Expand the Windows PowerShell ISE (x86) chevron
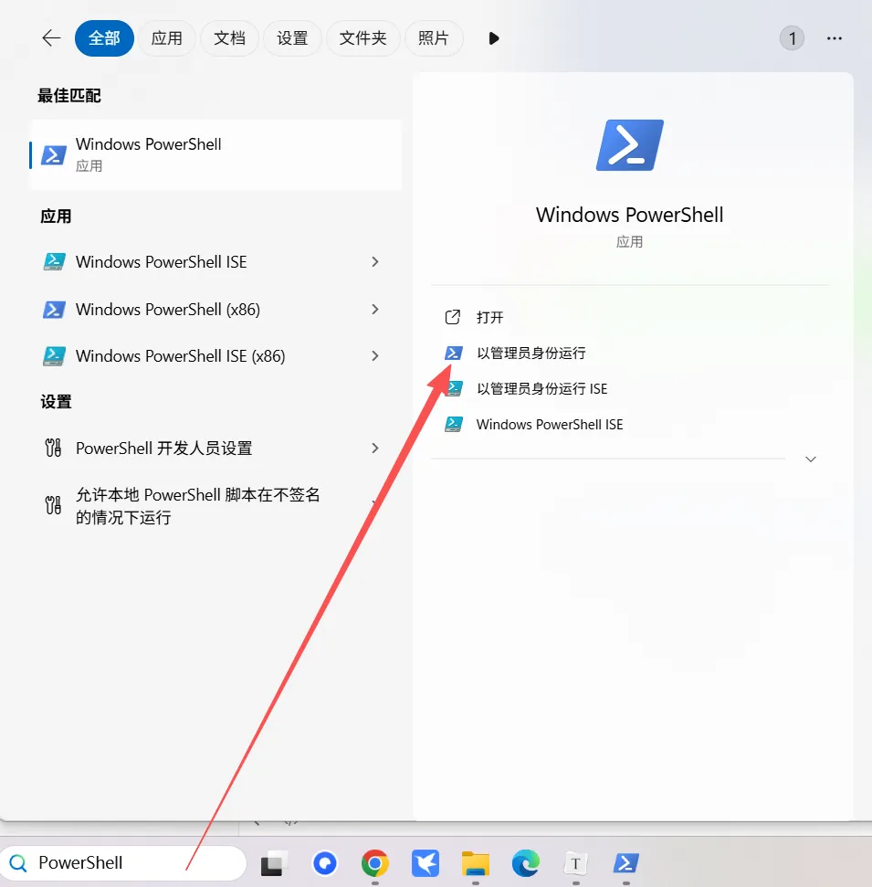Screen dimensions: 872x887 click(375, 356)
